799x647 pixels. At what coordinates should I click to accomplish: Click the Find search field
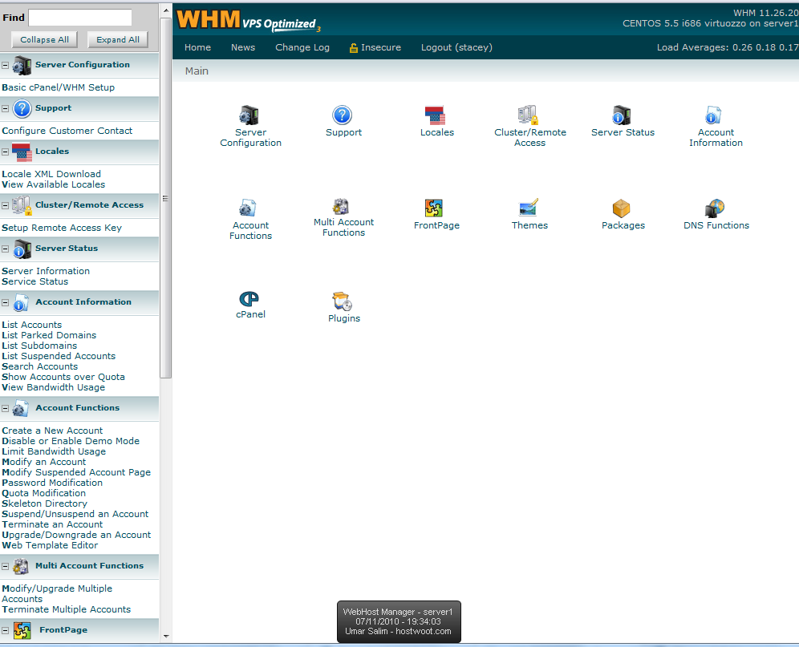click(80, 18)
